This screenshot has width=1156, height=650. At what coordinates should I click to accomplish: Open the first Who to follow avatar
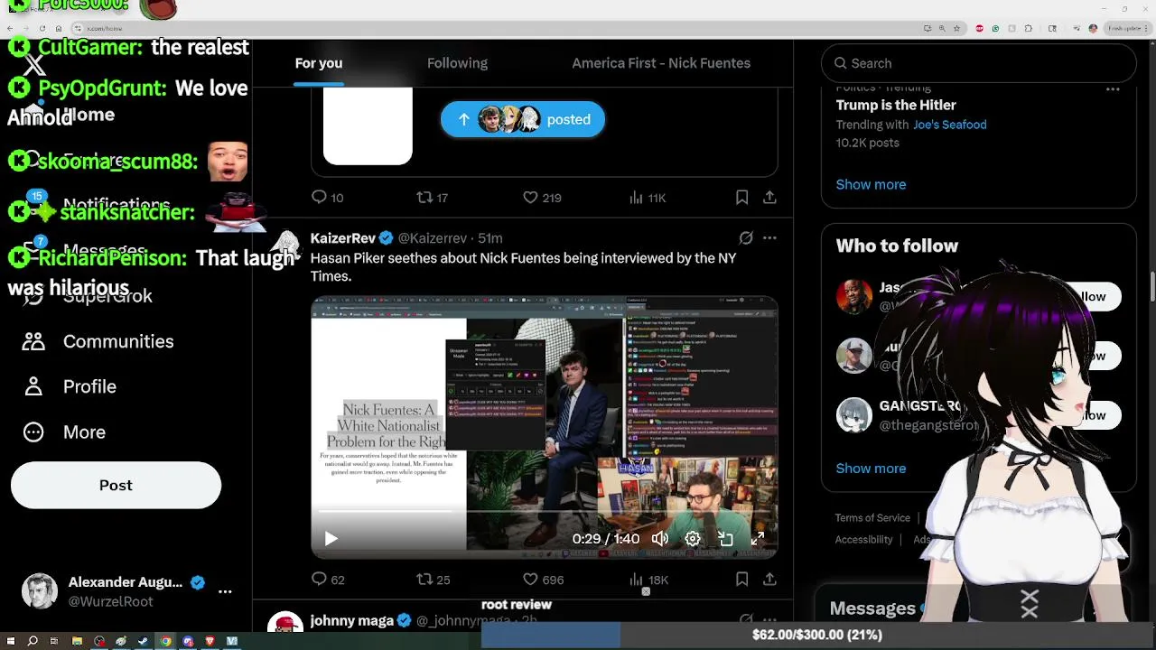point(854,296)
